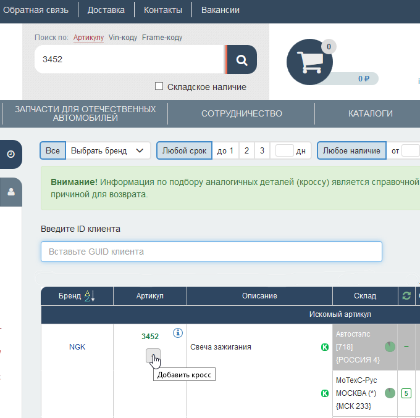This screenshot has width=420, height=418.
Task: Toggle the Любое наличие filter
Action: click(x=351, y=150)
